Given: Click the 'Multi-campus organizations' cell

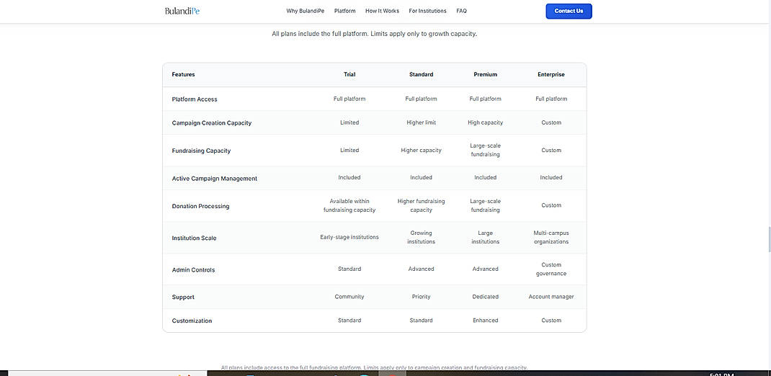Looking at the screenshot, I should pos(551,238).
